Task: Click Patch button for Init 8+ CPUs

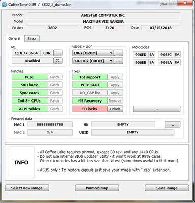Action: (x=55, y=101)
